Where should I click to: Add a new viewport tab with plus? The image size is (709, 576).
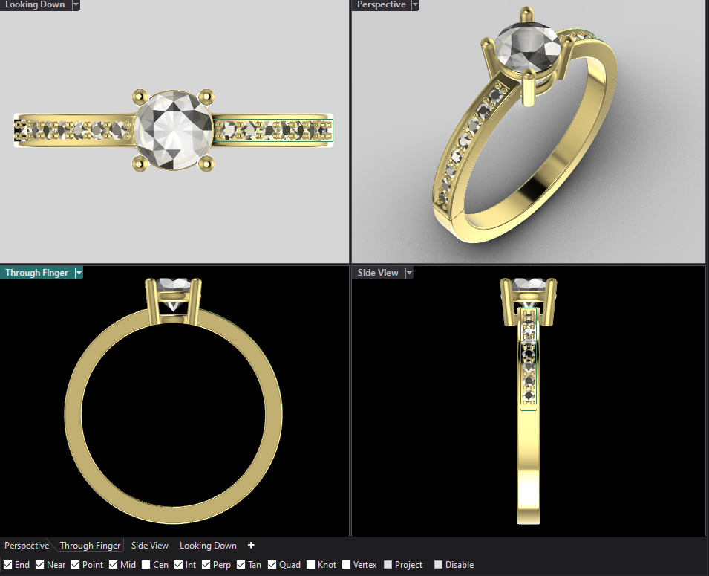[x=251, y=546]
